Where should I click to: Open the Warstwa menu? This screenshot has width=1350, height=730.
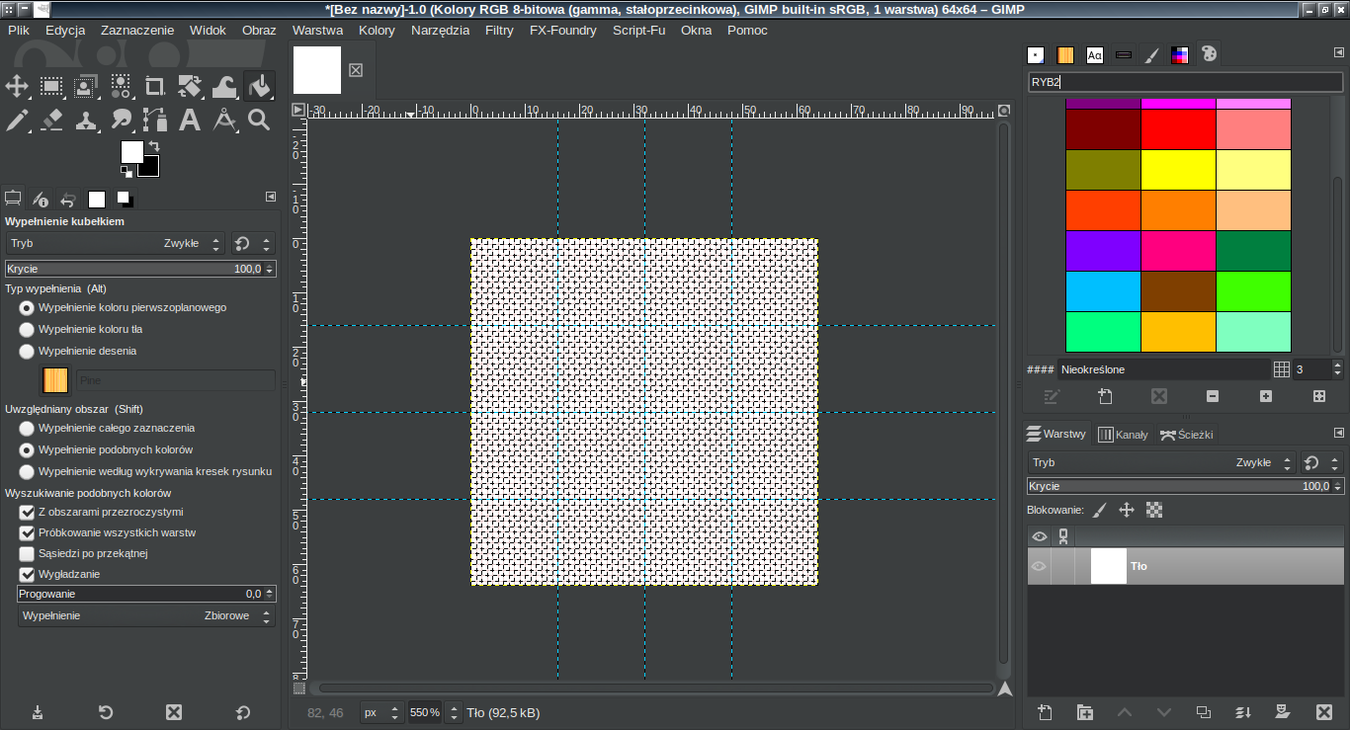coord(317,30)
